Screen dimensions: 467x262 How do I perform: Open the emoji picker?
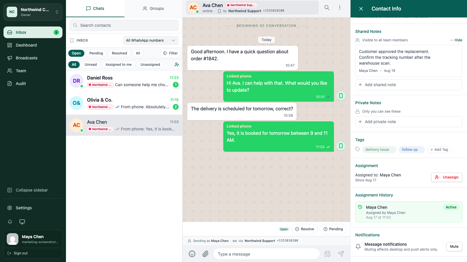192,254
